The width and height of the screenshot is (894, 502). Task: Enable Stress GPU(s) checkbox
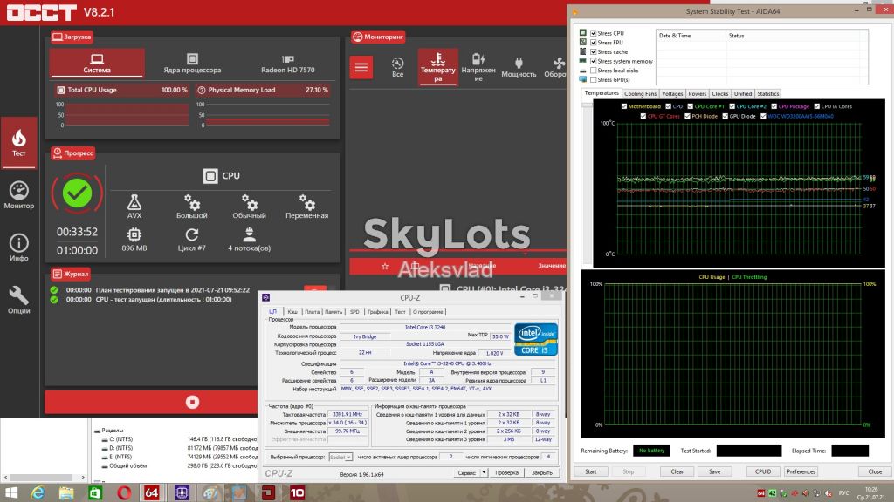(x=594, y=79)
